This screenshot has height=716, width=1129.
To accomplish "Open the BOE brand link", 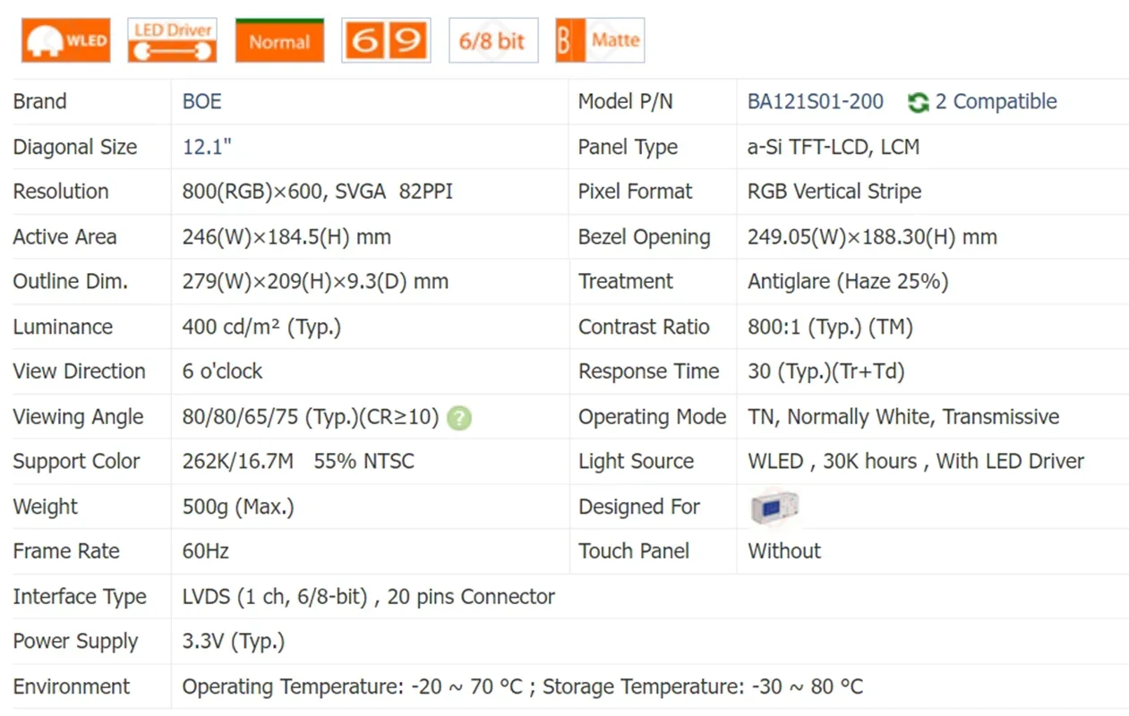I will 201,102.
